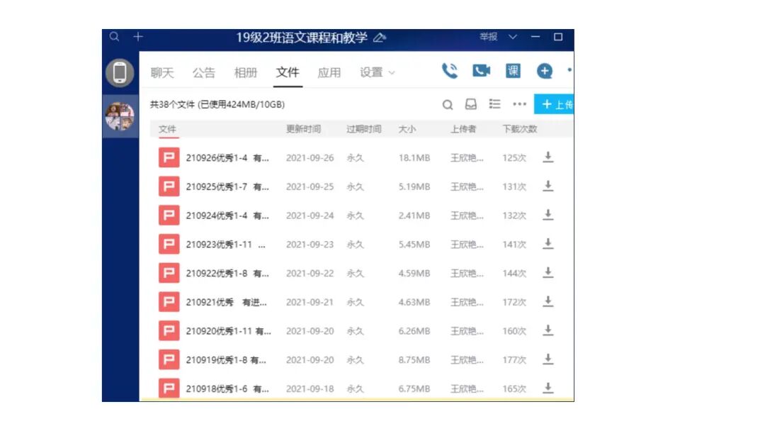Viewport: 765px width, 431px height.
Task: Open the 相册 tab
Action: pos(246,72)
